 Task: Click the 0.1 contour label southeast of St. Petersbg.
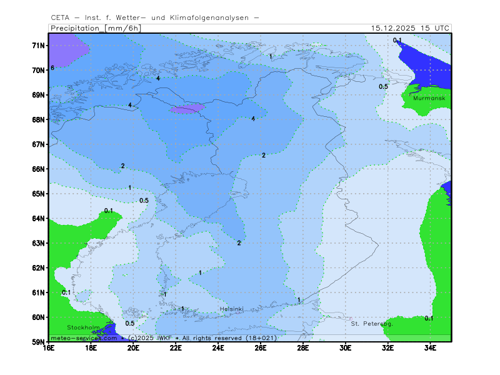coord(429,318)
